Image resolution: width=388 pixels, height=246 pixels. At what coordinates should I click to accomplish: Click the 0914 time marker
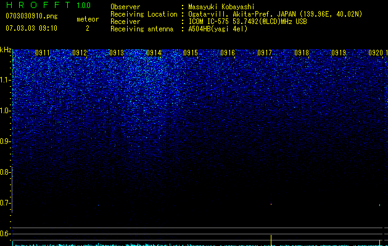(154, 53)
